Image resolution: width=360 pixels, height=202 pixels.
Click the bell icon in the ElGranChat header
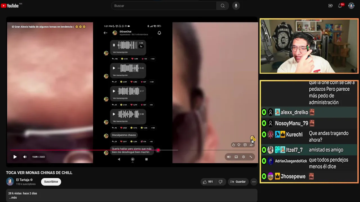coord(159,33)
